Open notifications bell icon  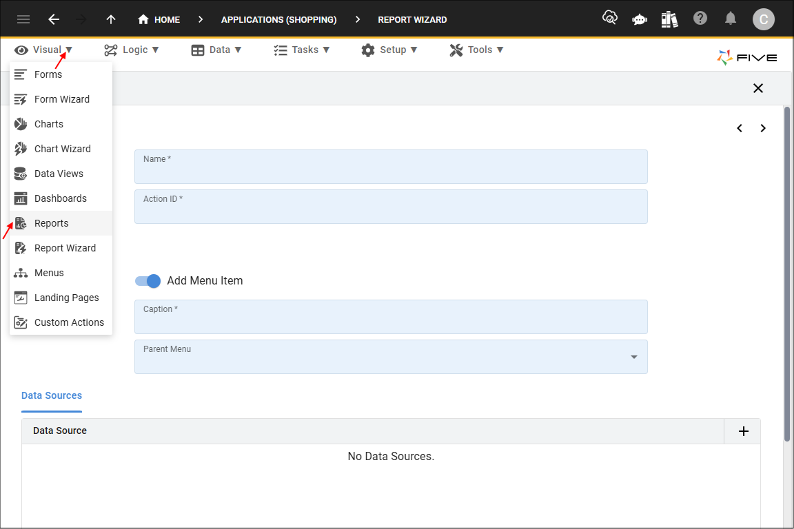(x=730, y=19)
